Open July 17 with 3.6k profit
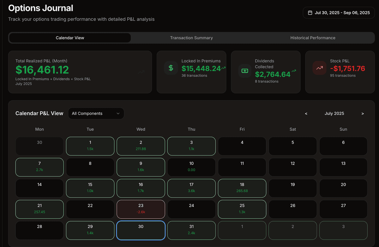The image size is (379, 247). pos(191,188)
